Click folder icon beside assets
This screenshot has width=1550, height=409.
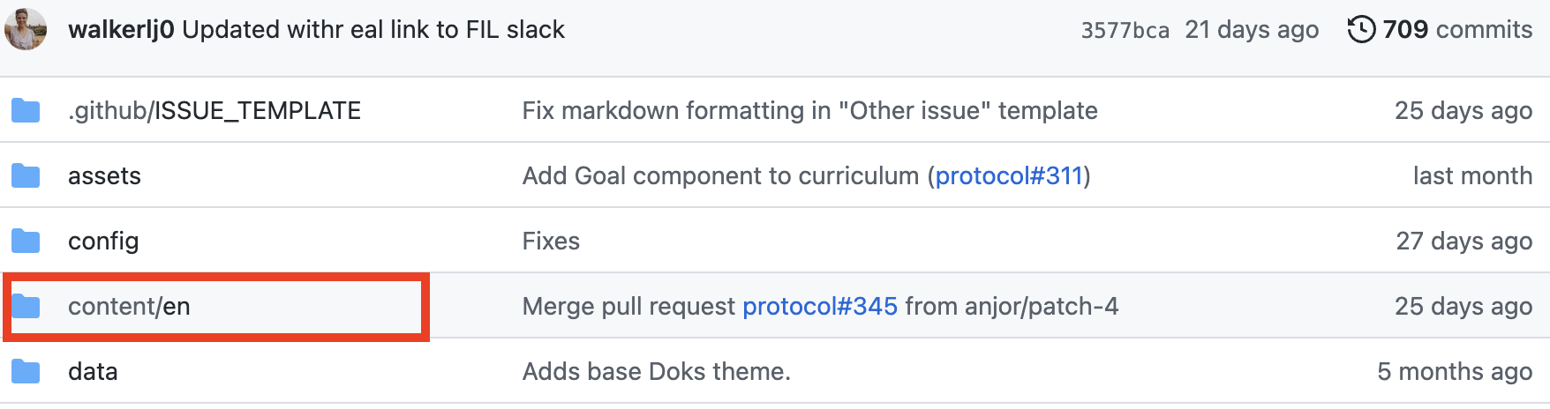click(x=26, y=176)
